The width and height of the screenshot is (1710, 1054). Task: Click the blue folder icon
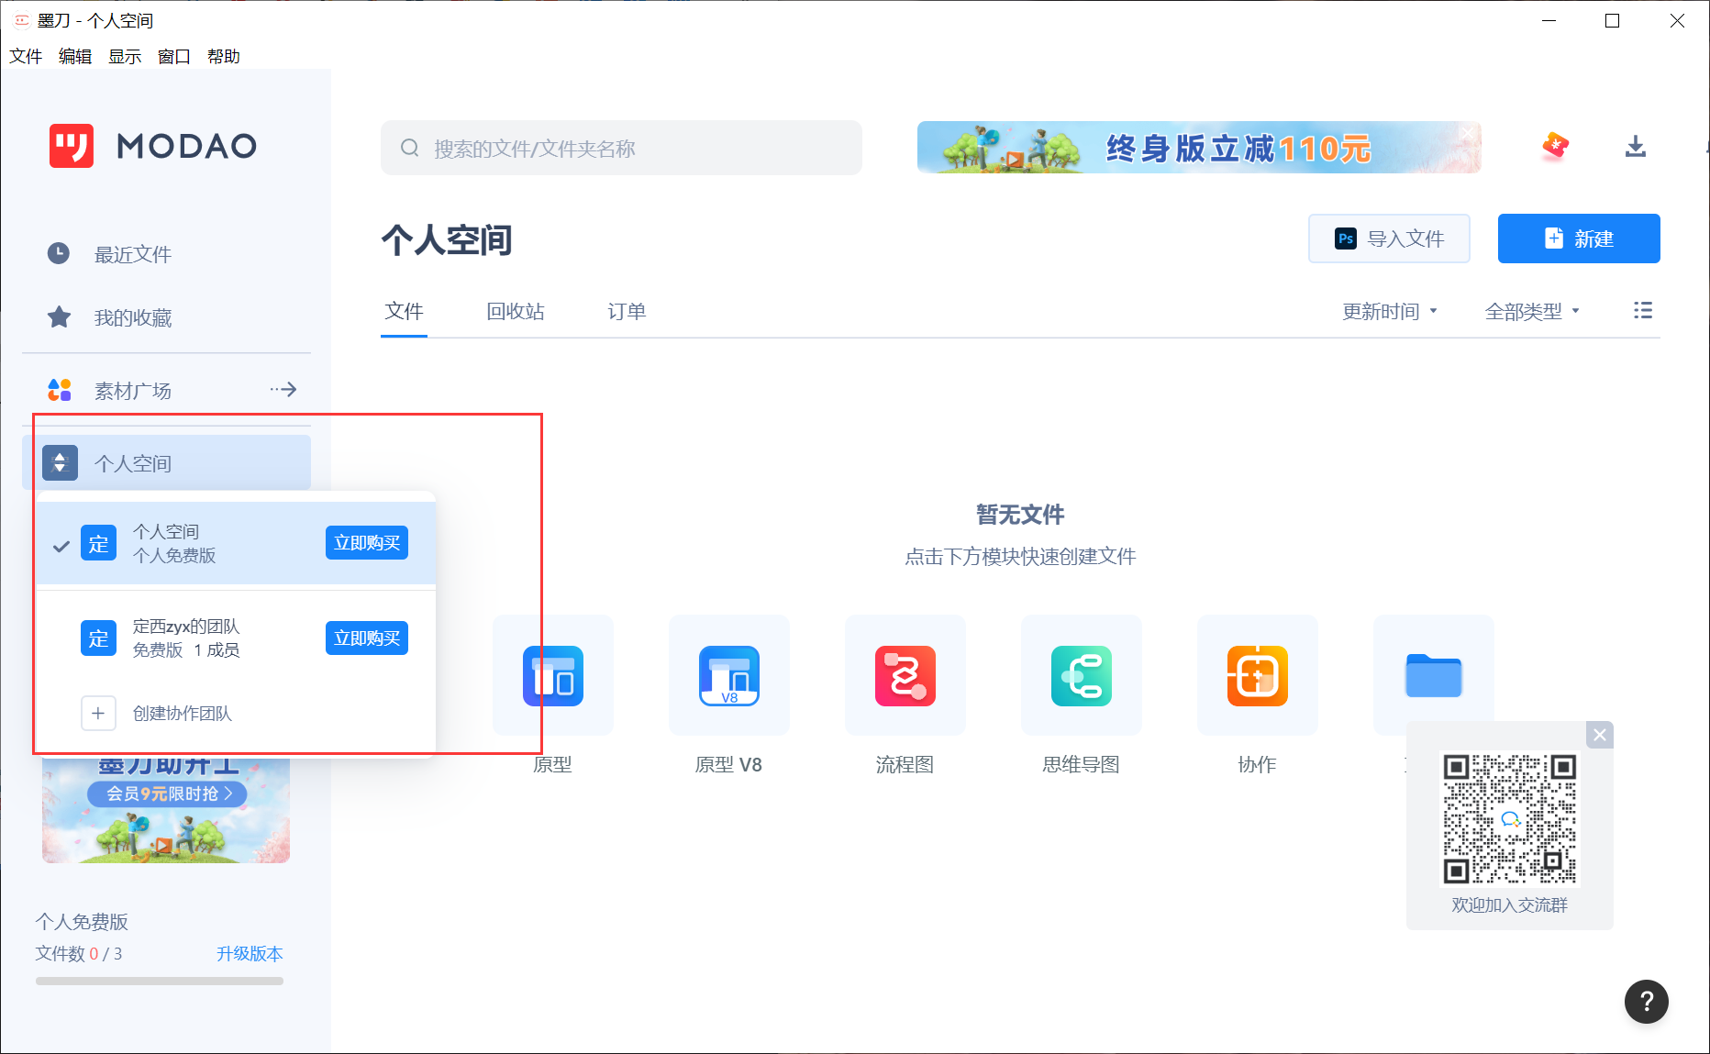[1434, 675]
